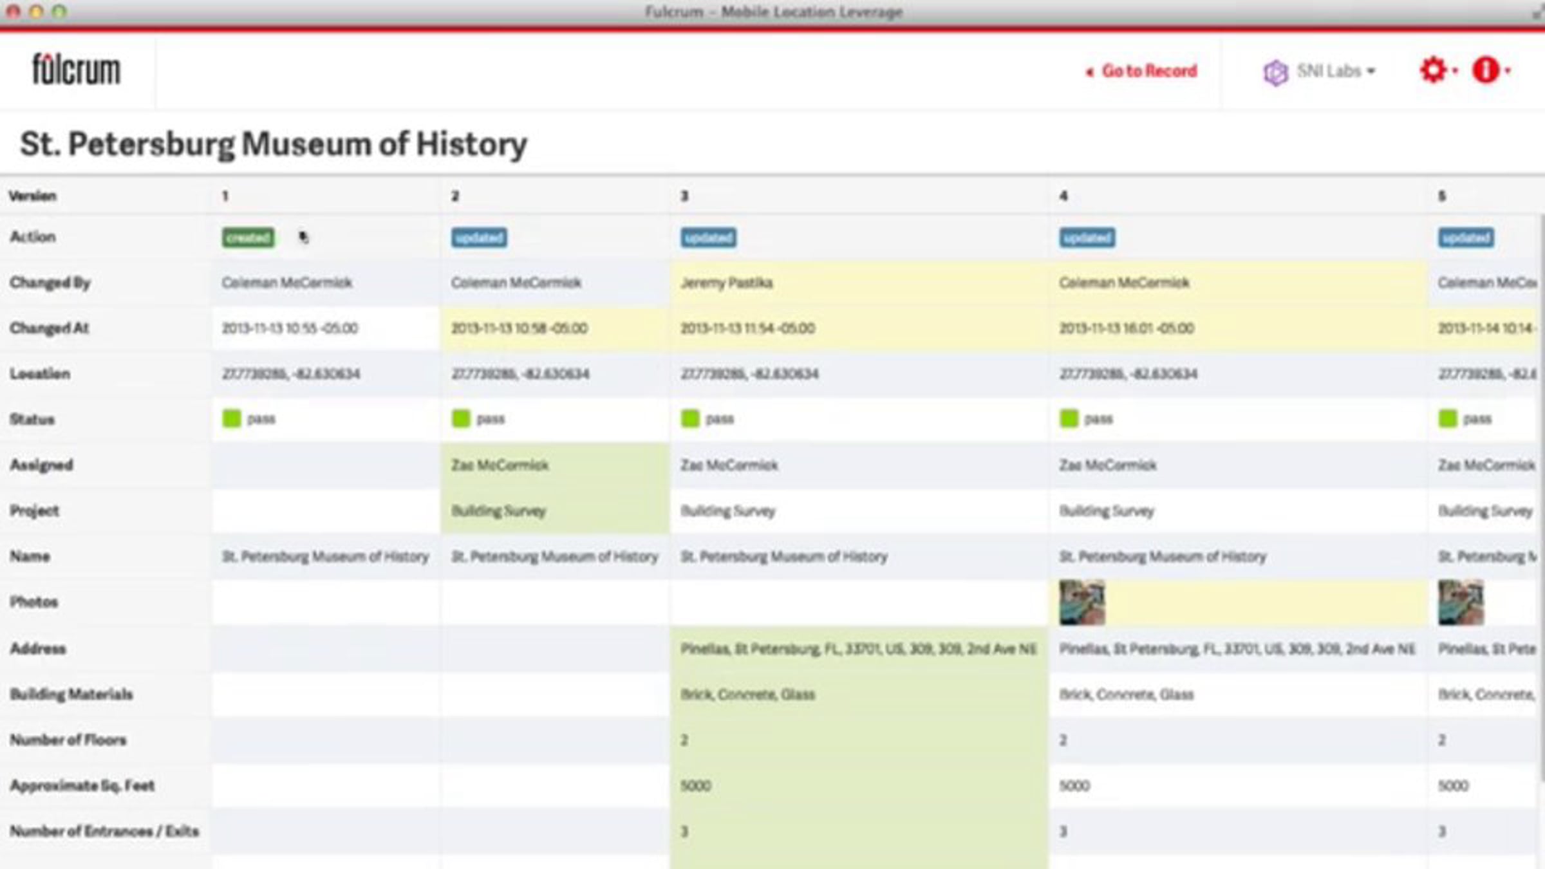Open the red settings gear menu

pos(1432,70)
